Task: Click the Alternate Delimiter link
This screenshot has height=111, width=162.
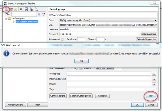Action: pyautogui.click(x=105, y=68)
